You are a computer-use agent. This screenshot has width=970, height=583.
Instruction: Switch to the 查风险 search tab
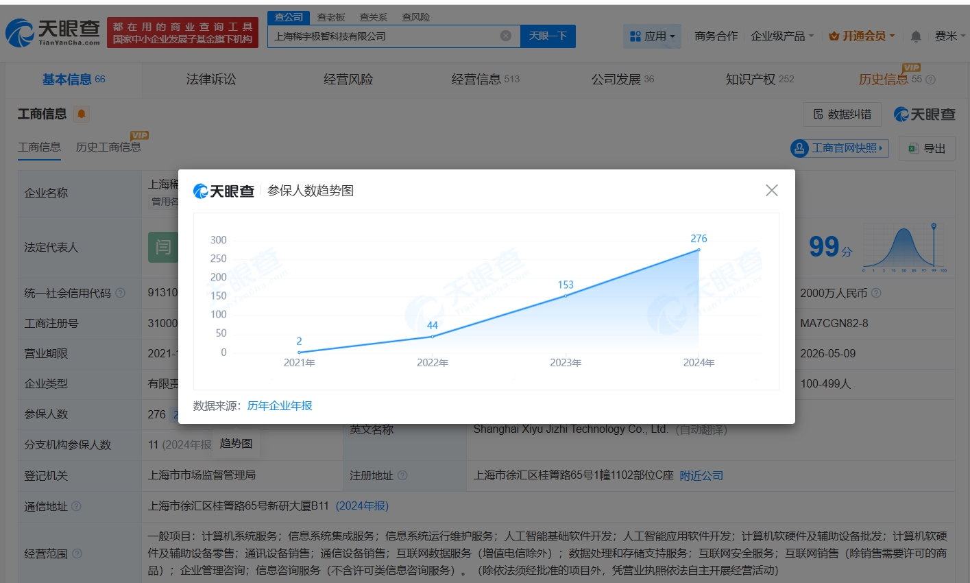pyautogui.click(x=416, y=17)
